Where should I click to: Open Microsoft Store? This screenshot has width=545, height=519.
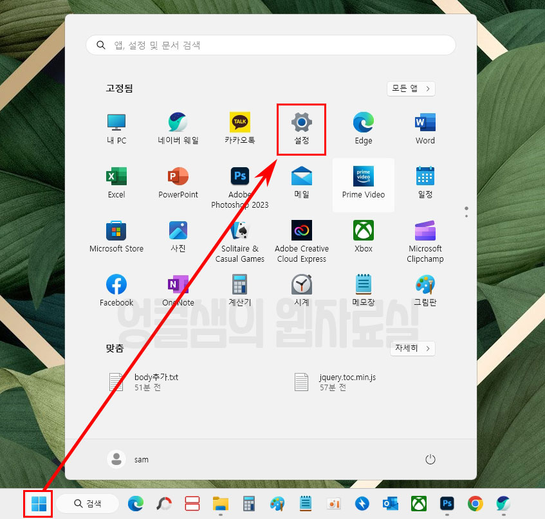tap(116, 237)
